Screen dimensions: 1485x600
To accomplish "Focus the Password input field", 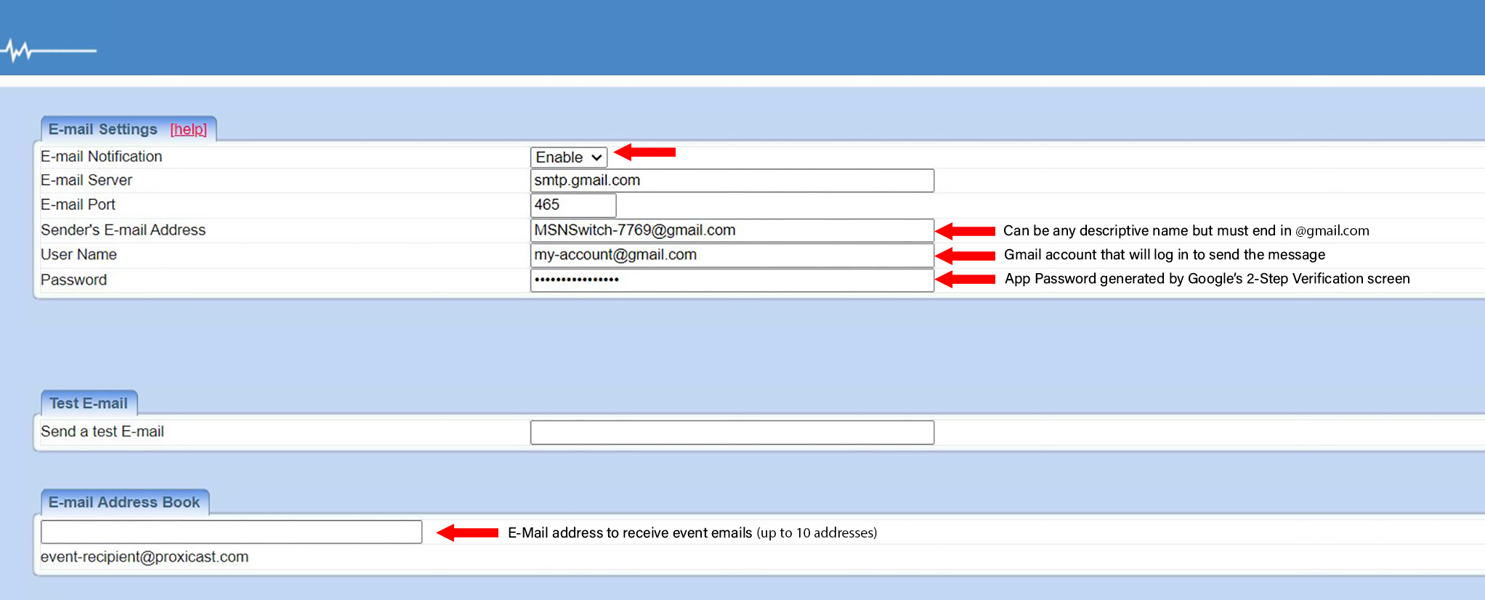I will coord(732,280).
